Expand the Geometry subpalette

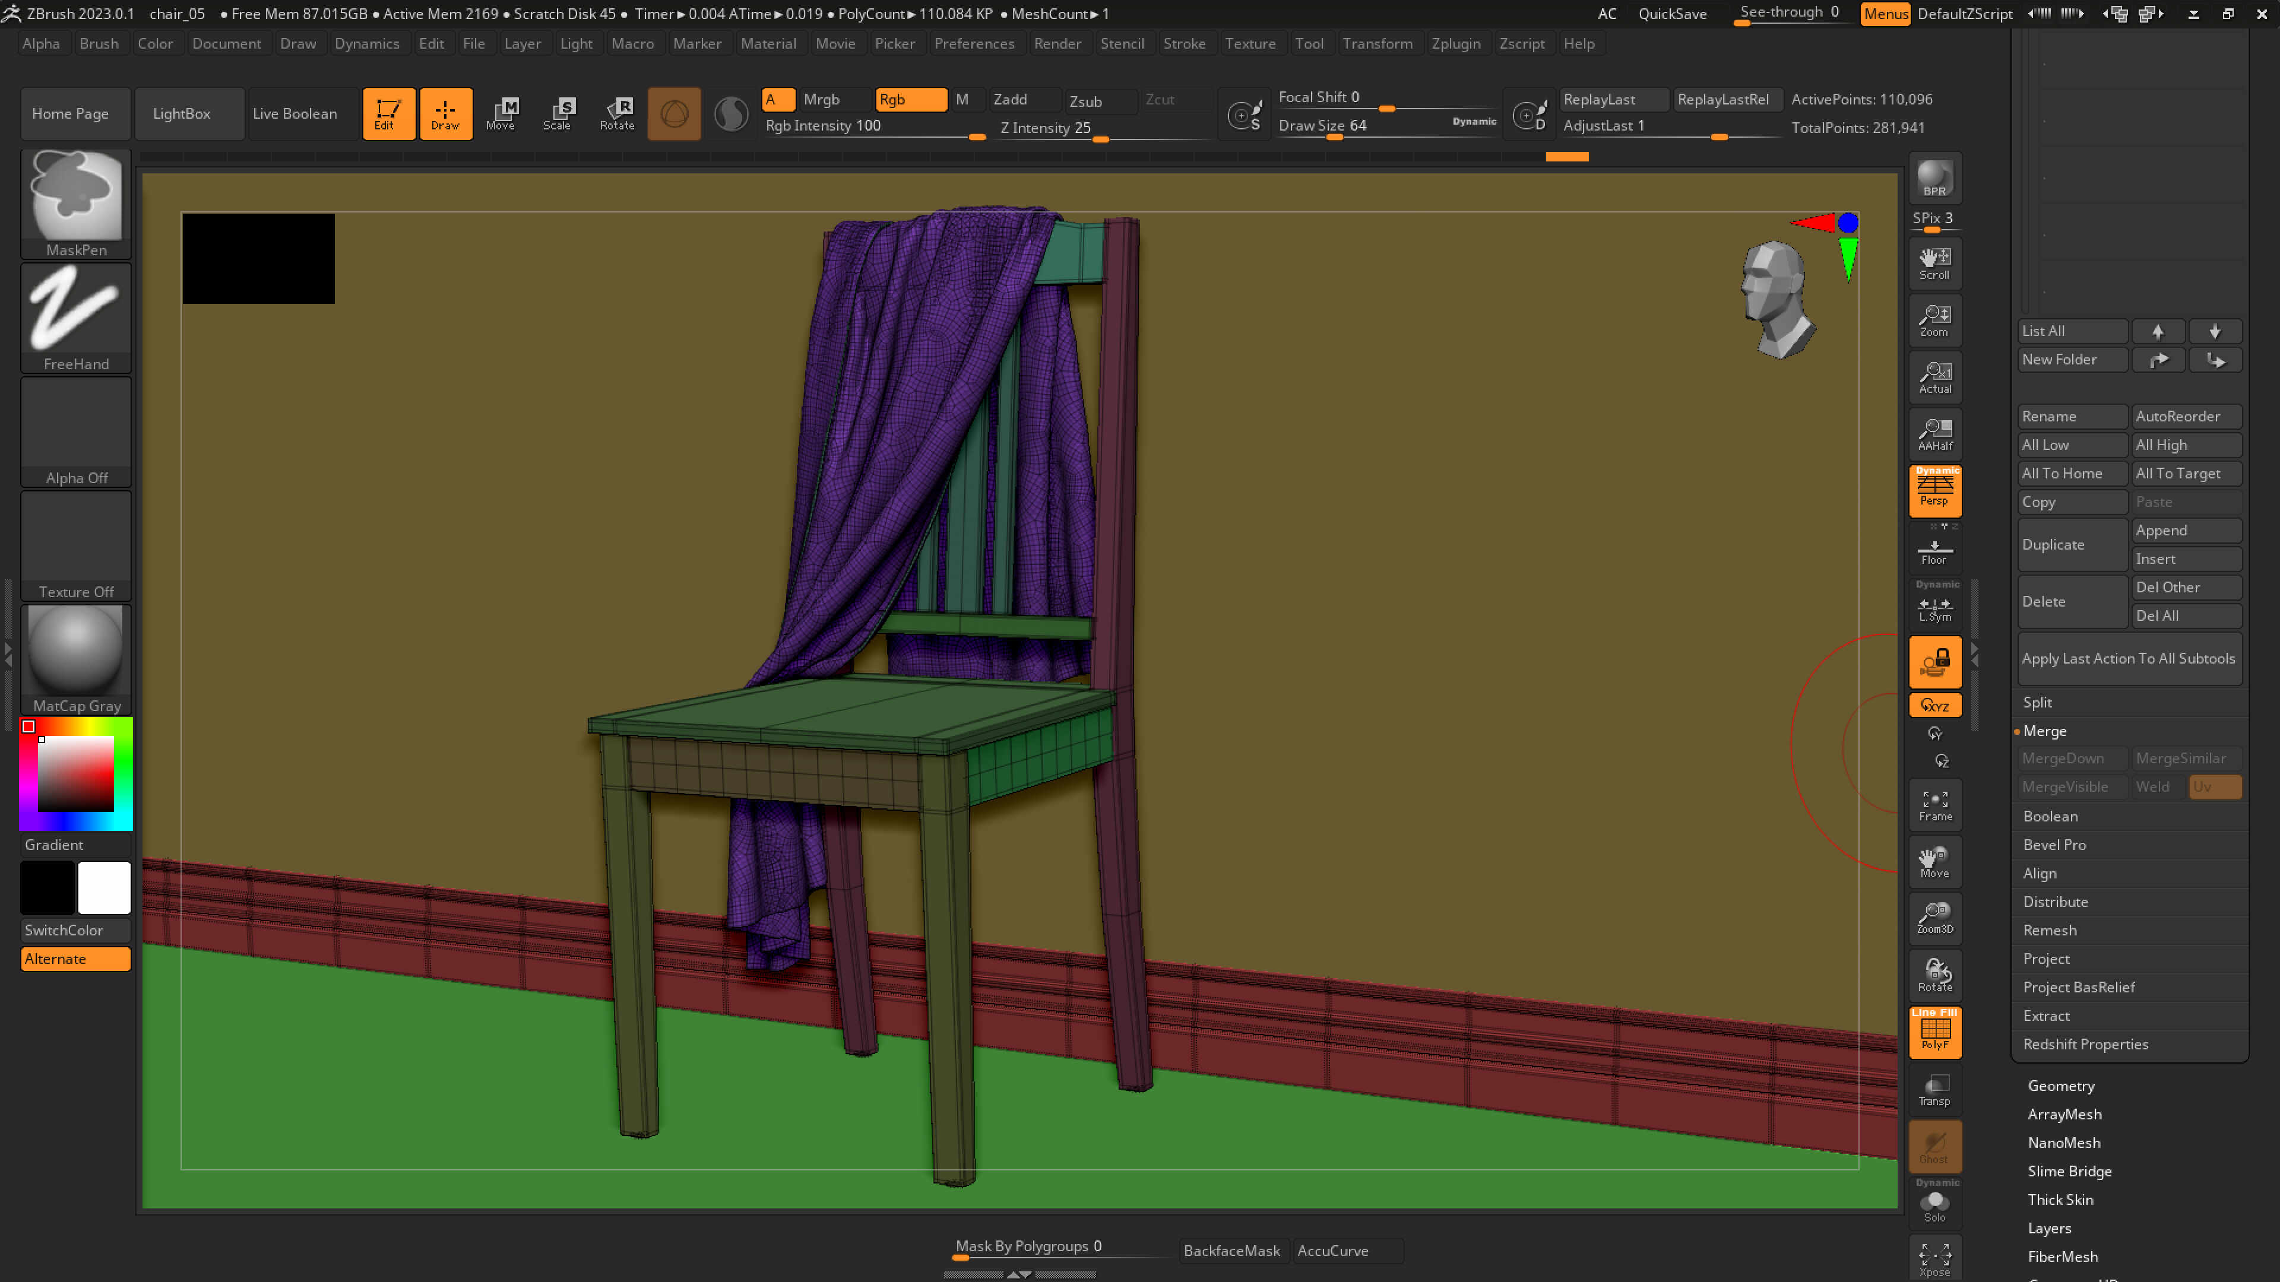pyautogui.click(x=2060, y=1086)
